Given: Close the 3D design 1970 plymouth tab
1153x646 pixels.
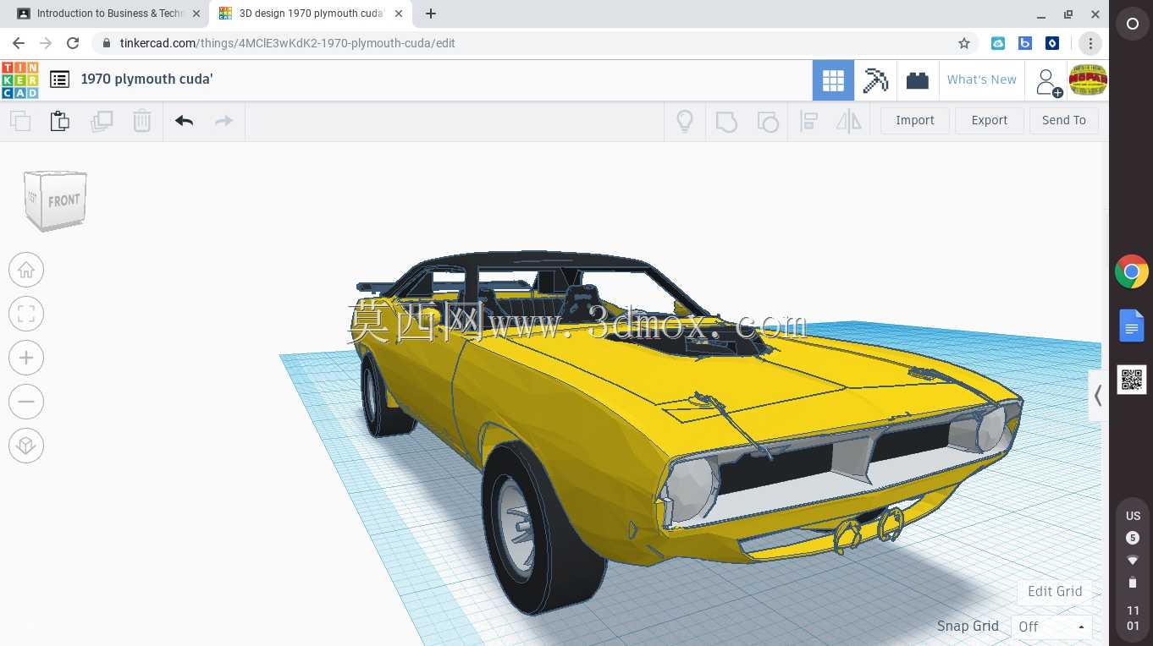Looking at the screenshot, I should (399, 14).
